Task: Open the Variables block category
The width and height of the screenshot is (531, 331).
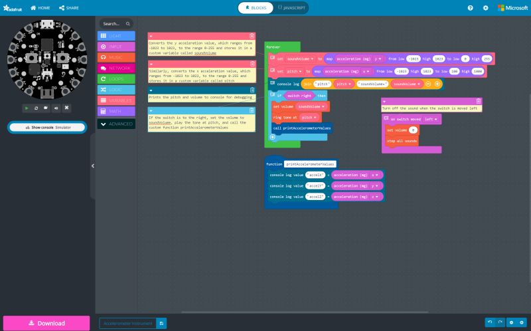Action: [x=116, y=100]
